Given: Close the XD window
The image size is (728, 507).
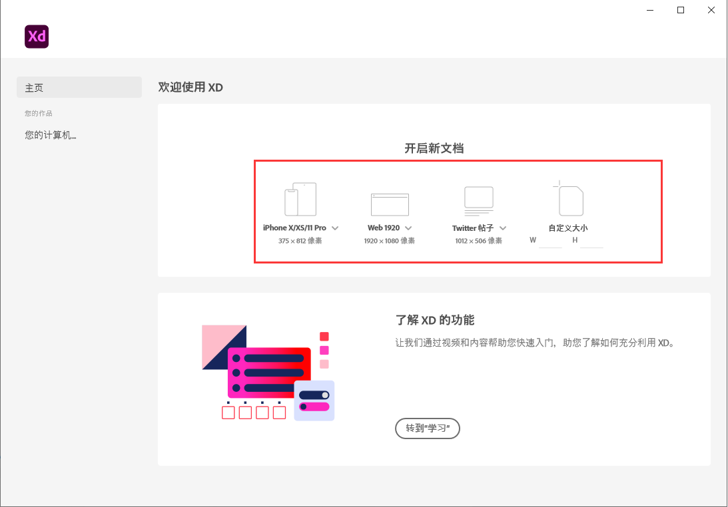Looking at the screenshot, I should coord(711,10).
